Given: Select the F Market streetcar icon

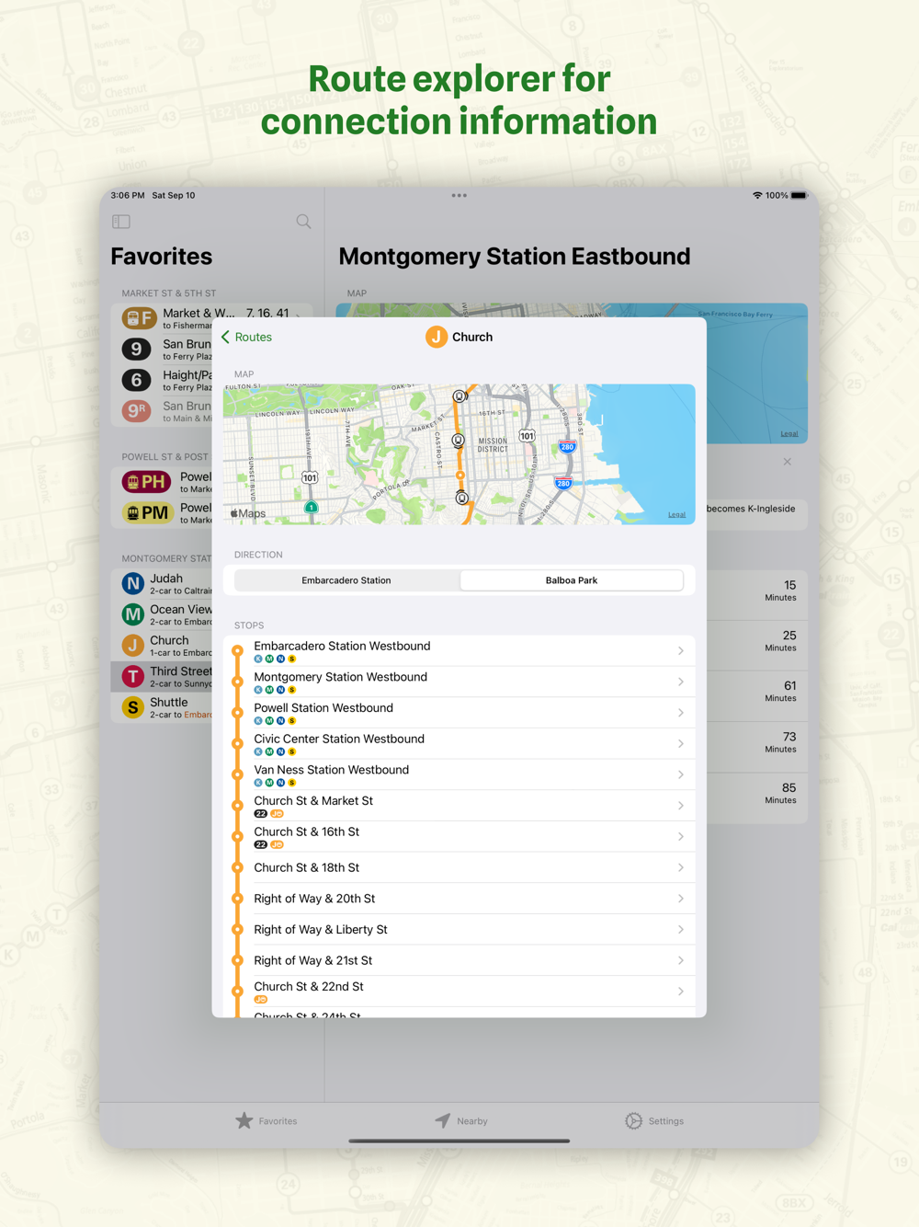Looking at the screenshot, I should pyautogui.click(x=140, y=318).
